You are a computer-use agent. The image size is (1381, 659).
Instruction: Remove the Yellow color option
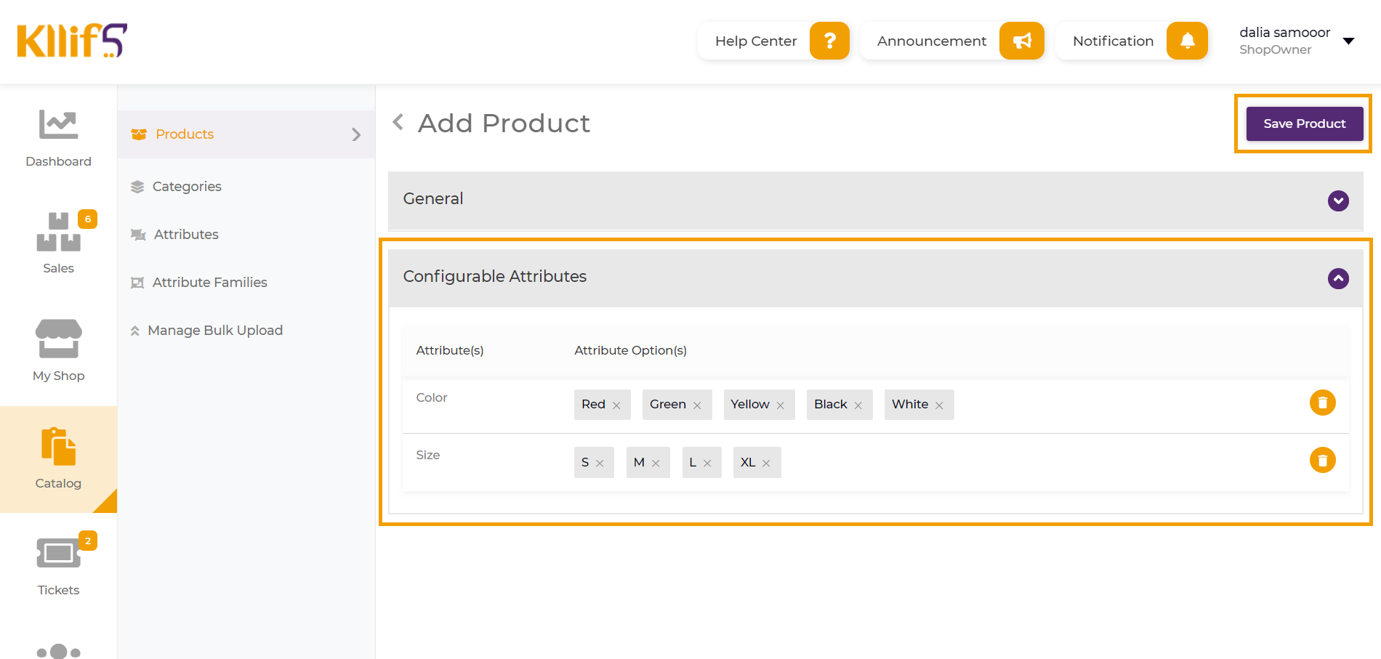pos(781,405)
